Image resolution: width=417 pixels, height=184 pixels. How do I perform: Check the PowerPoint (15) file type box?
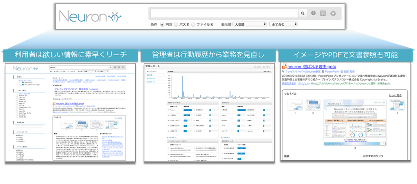(x=17, y=107)
